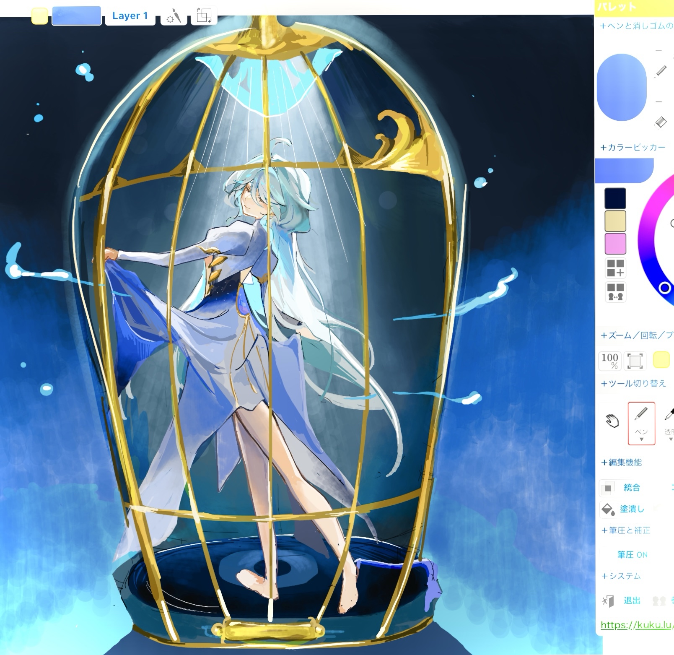The height and width of the screenshot is (655, 674).
Task: Click the brush settings icon in top bar
Action: [x=174, y=16]
